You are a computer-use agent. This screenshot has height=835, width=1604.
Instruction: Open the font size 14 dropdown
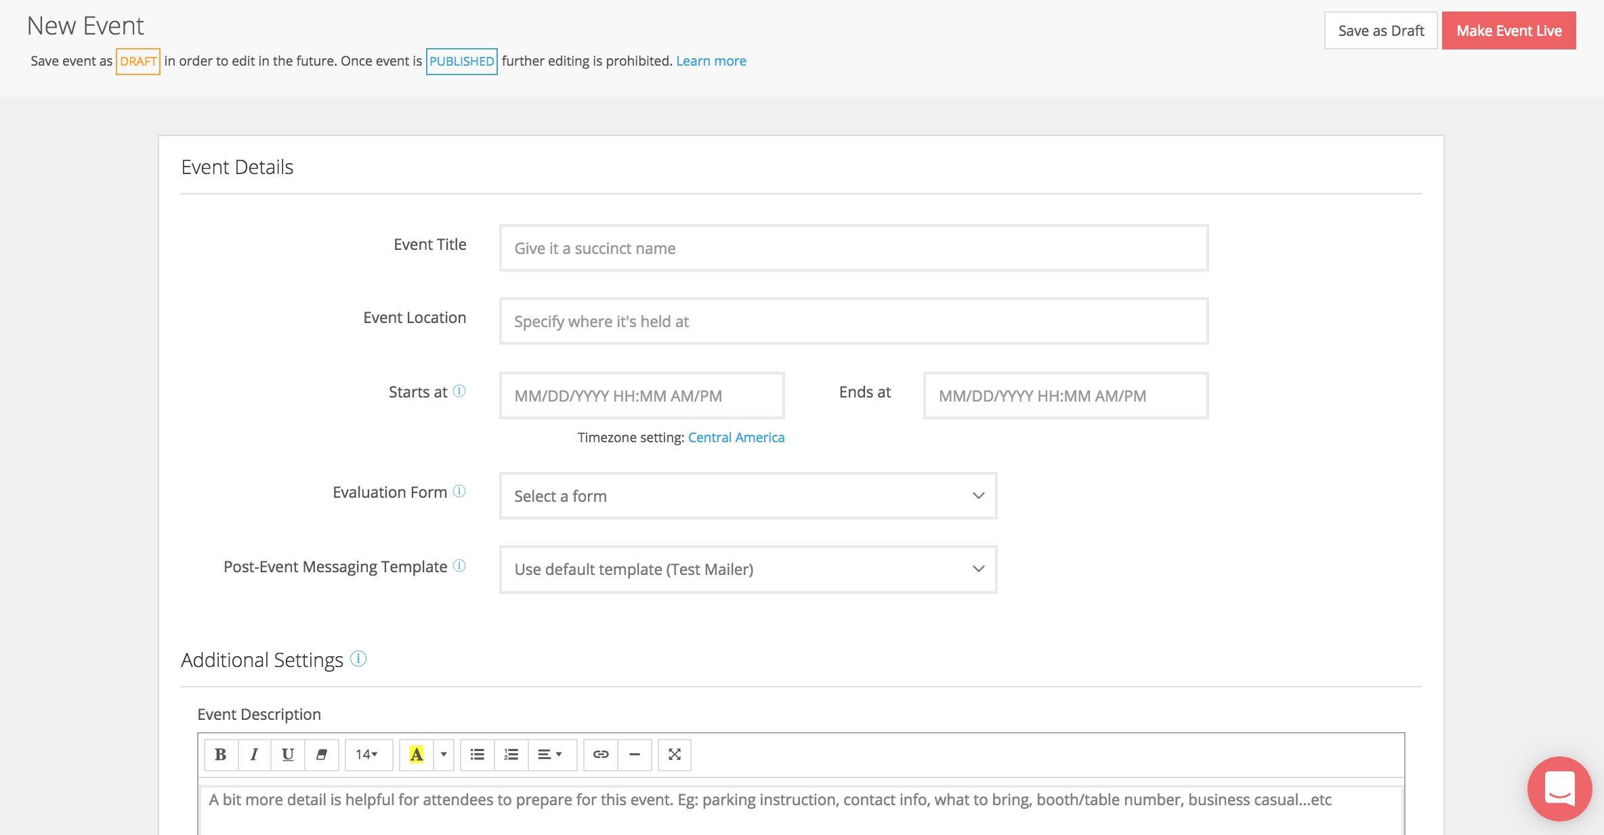367,754
